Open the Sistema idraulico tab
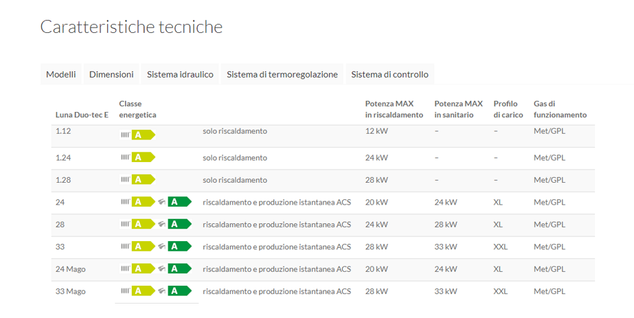Screen dimensions: 634x318 click(180, 74)
